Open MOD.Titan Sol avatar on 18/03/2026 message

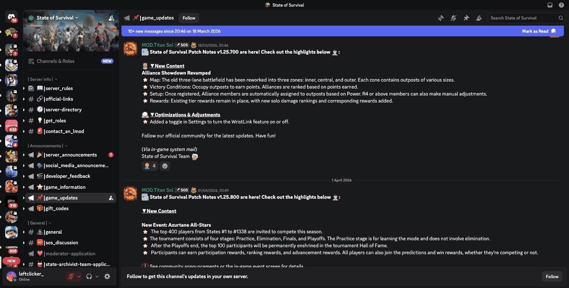point(130,48)
